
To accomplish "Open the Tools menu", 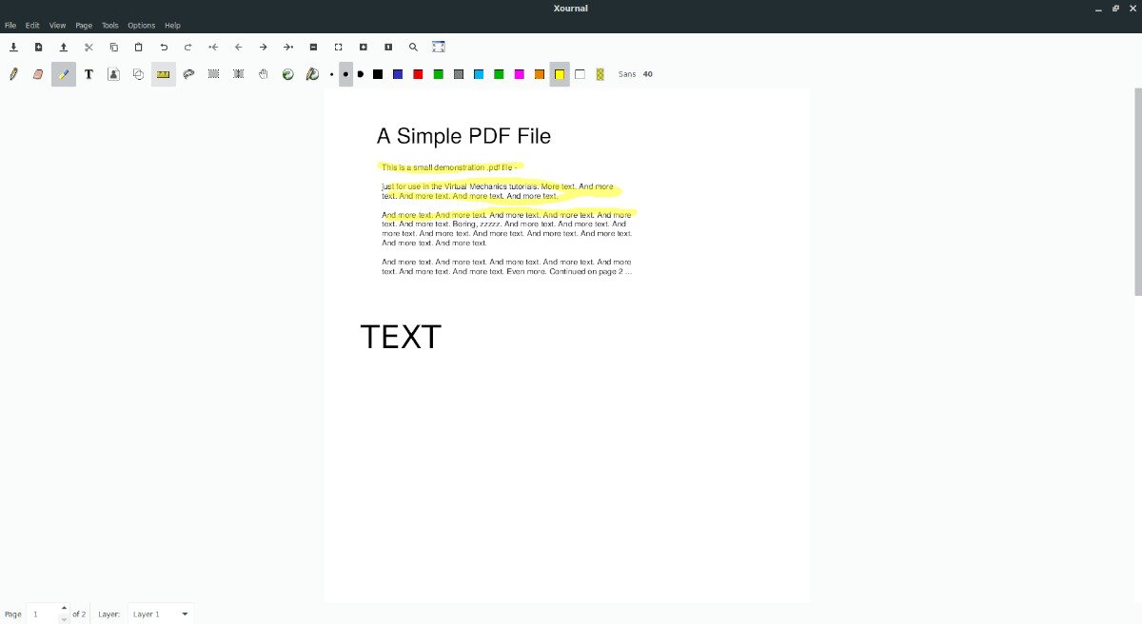I will [110, 25].
